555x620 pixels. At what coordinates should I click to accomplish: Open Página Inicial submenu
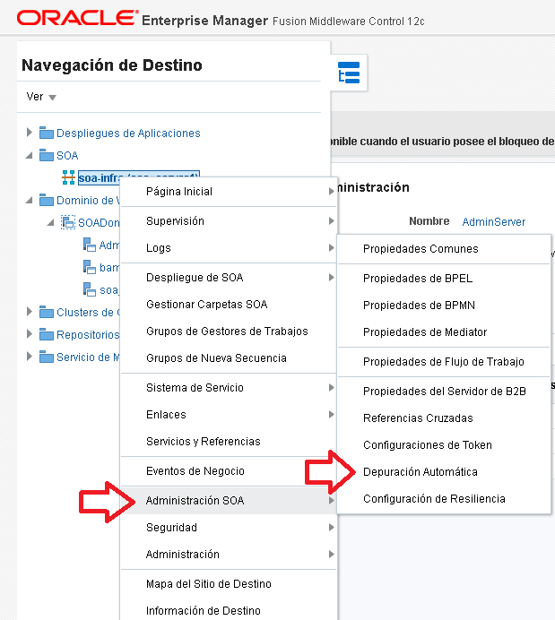229,192
